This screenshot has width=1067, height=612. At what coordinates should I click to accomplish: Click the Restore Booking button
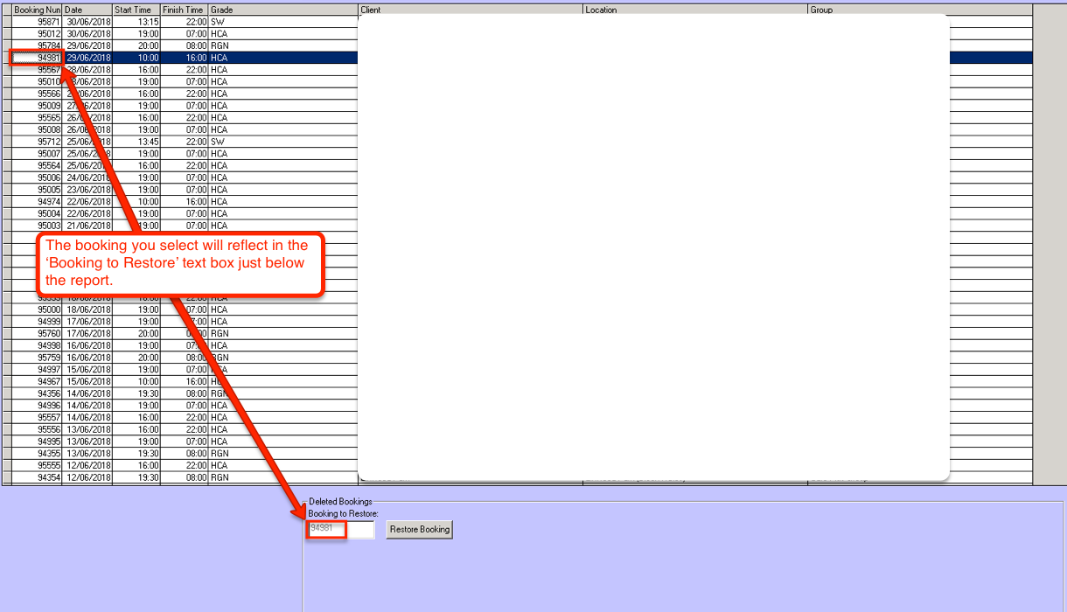pyautogui.click(x=419, y=530)
